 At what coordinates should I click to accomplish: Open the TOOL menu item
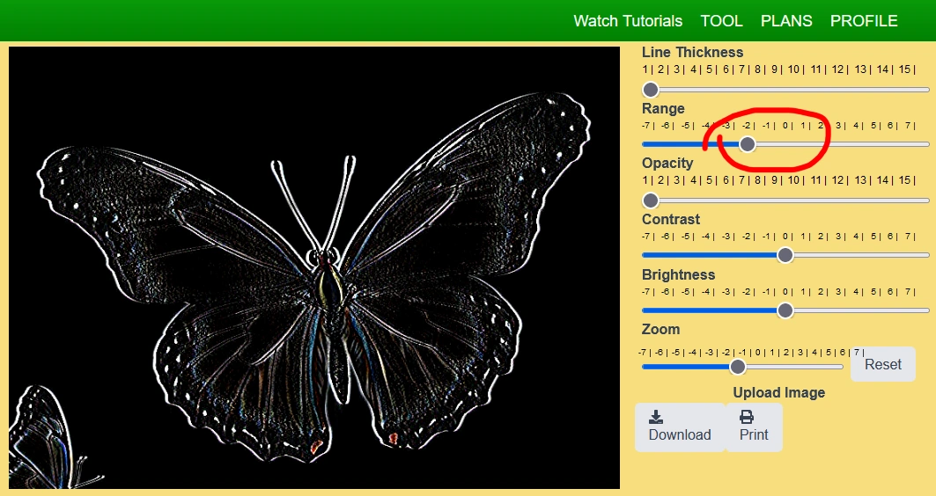pos(721,21)
